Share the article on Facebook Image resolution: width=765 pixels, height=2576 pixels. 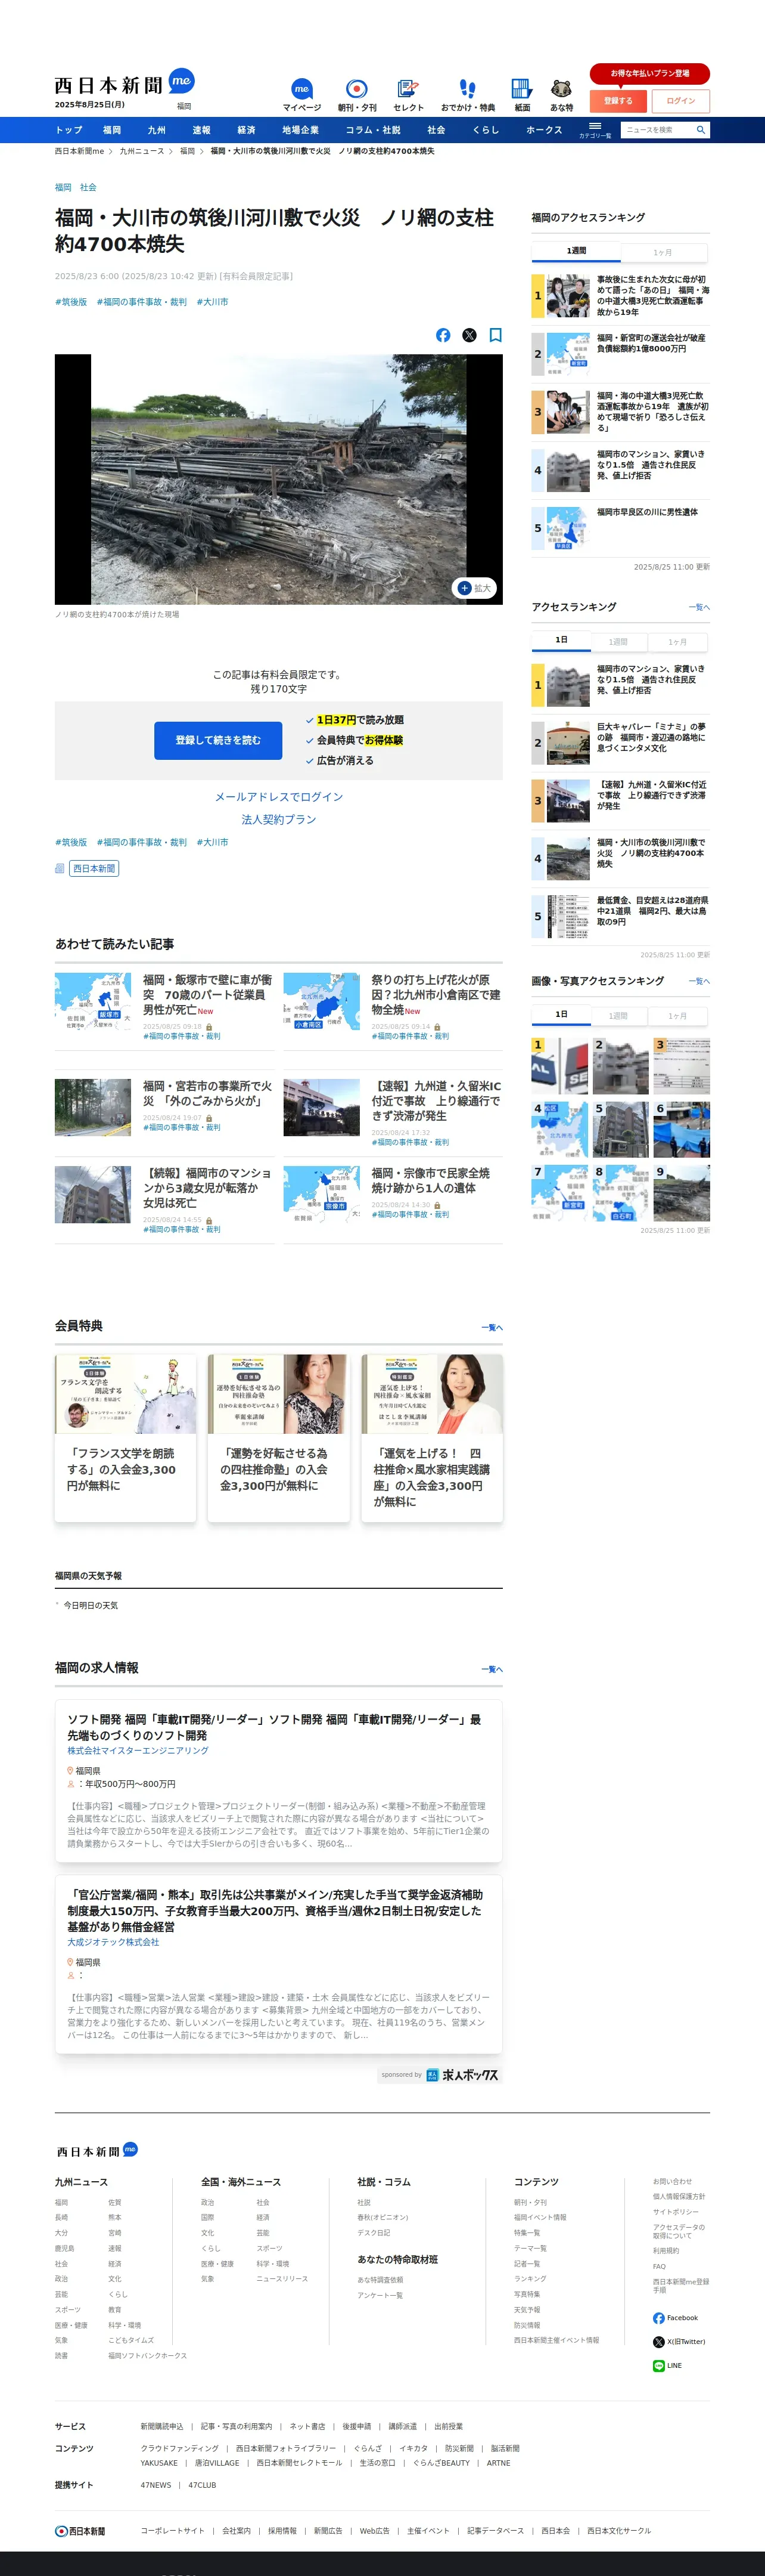tap(443, 335)
